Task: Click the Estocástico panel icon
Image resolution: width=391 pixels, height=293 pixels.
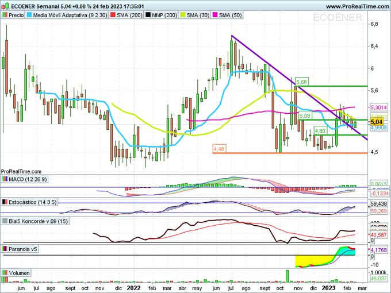Action: (x=5, y=202)
